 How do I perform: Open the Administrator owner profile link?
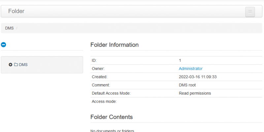pos(191,69)
